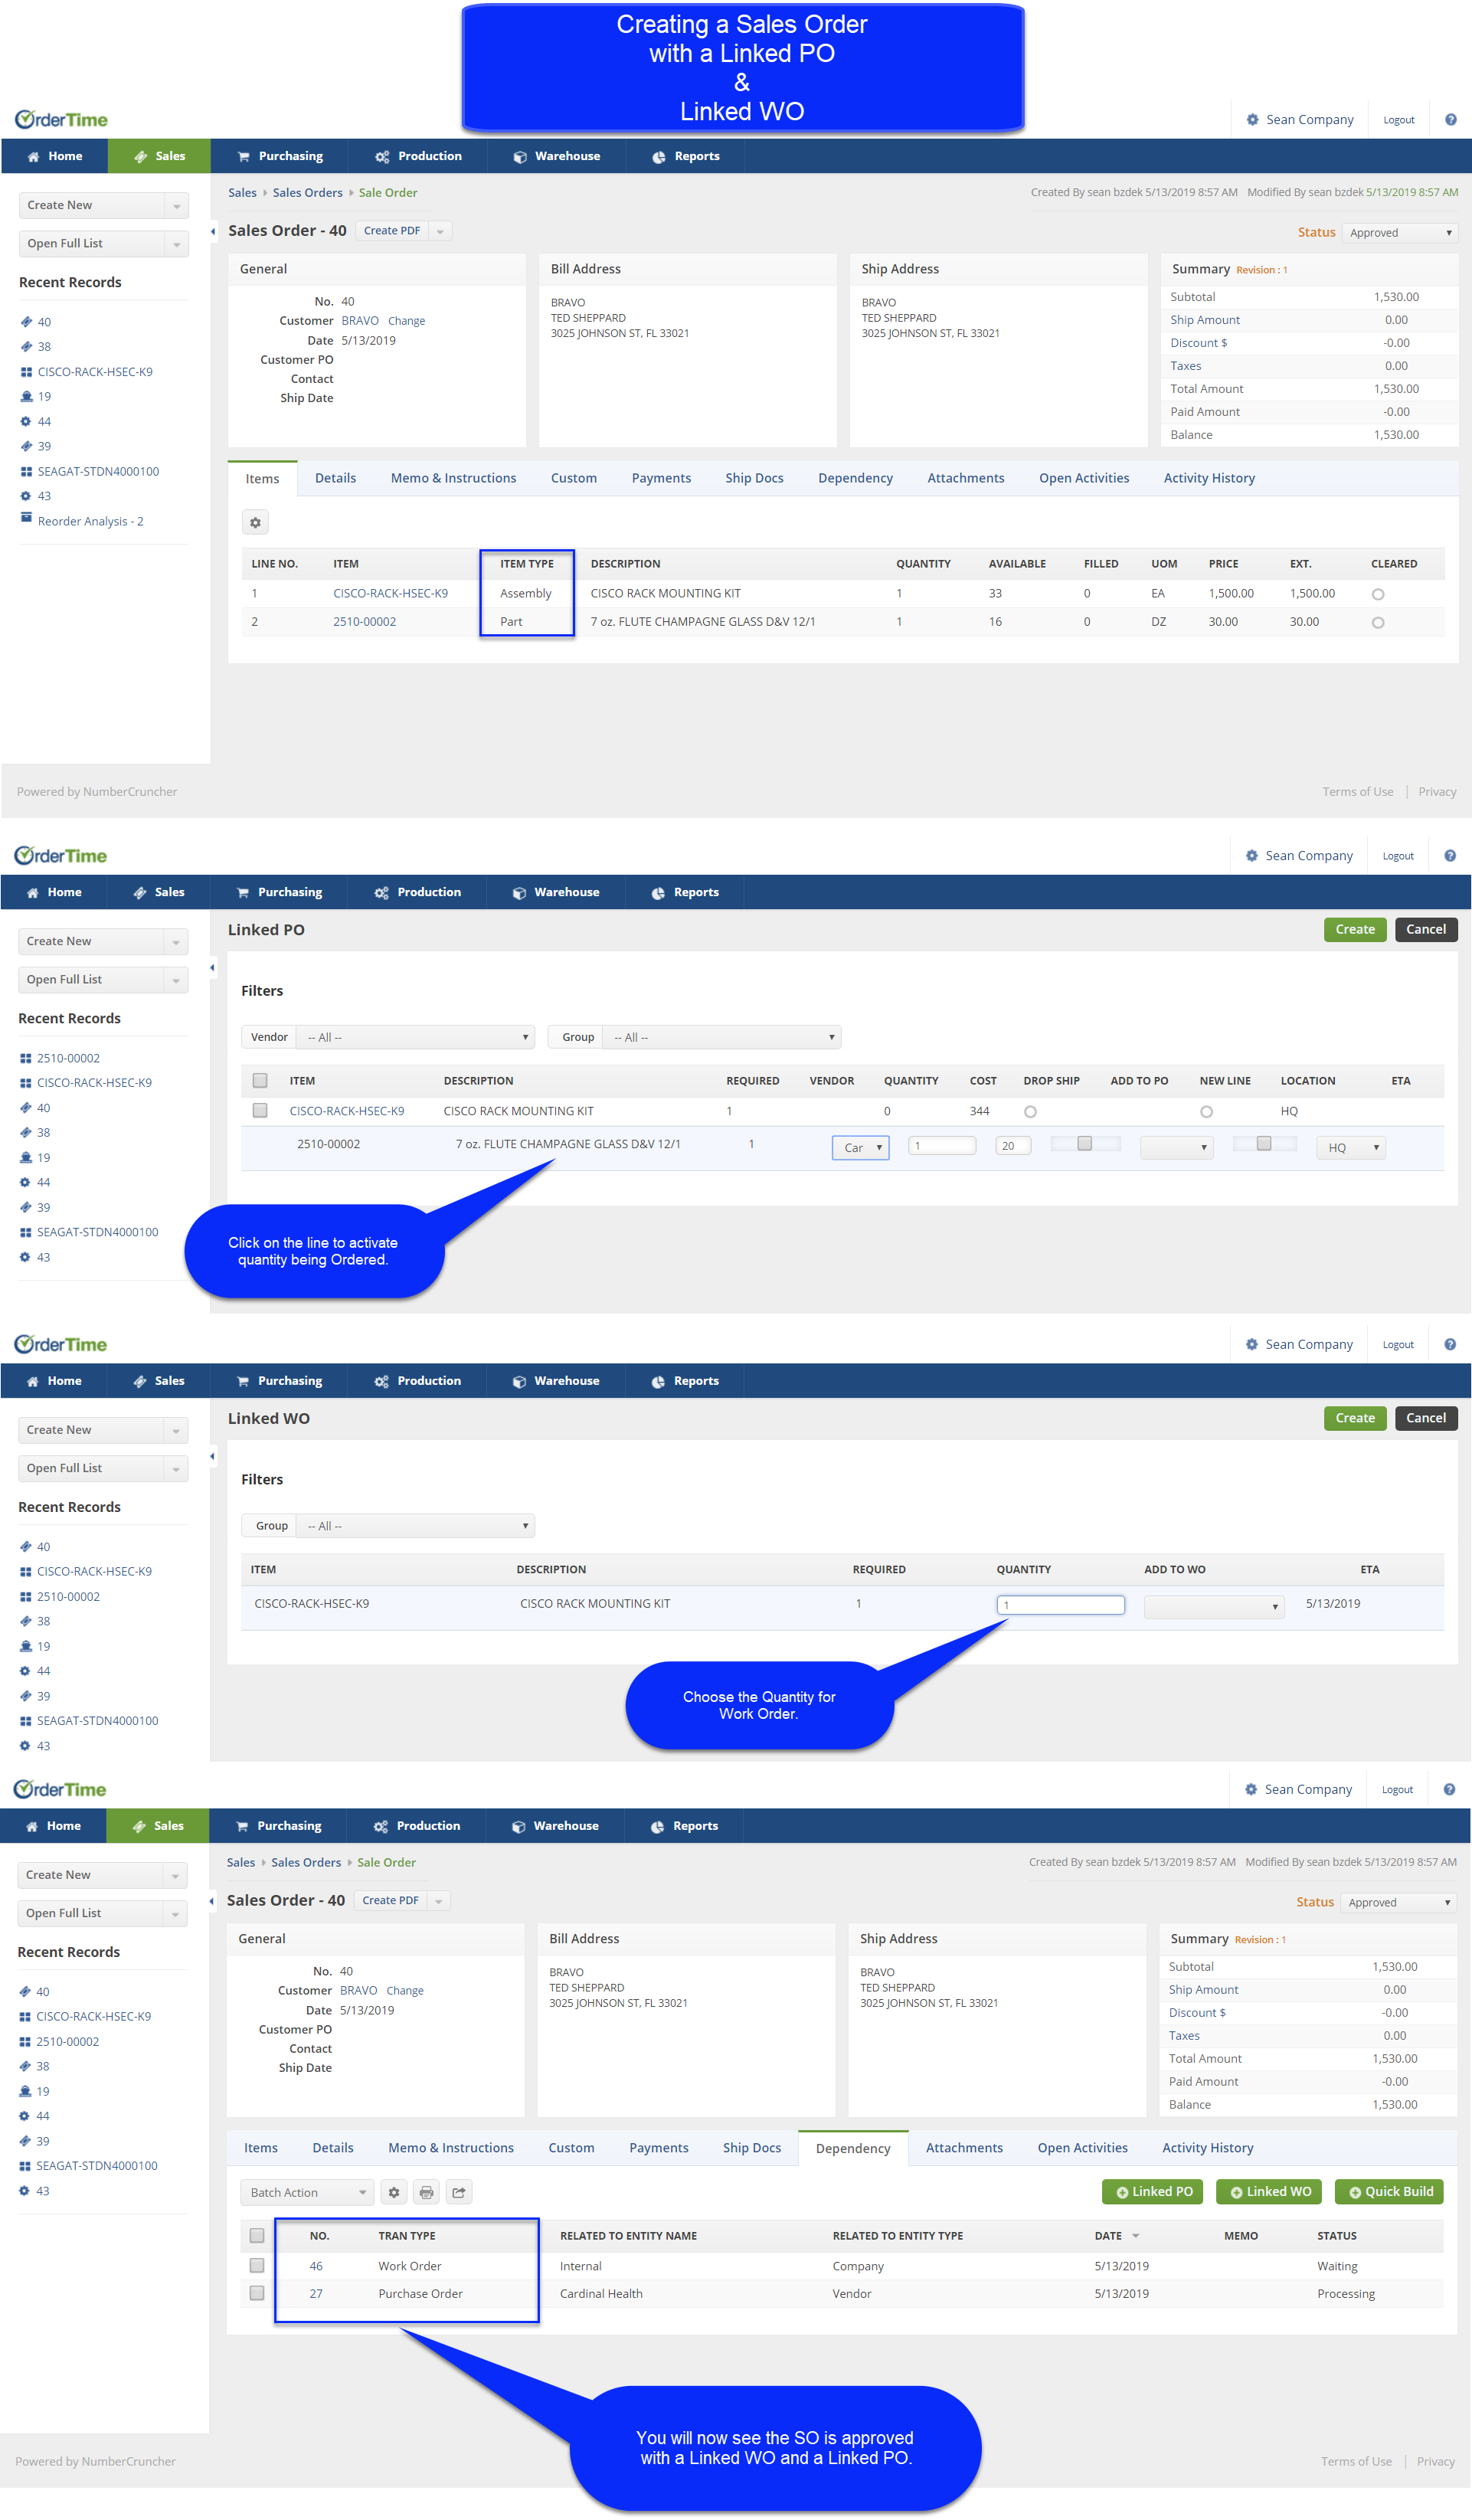Tick the checkbox for Work Order 46
Viewport: 1472px width, 2520px height.
pyautogui.click(x=257, y=2265)
